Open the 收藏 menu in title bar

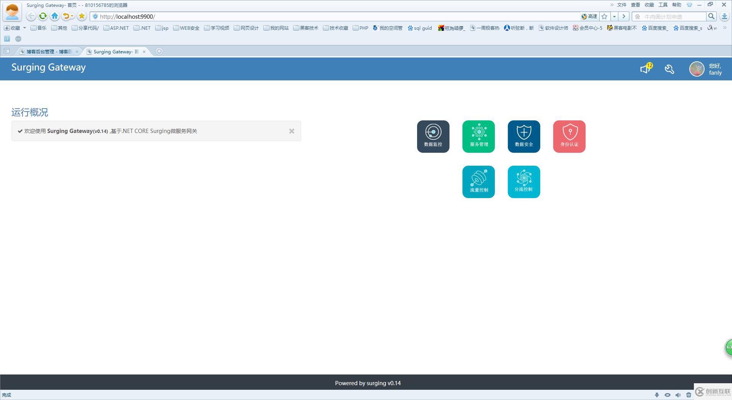pyautogui.click(x=649, y=5)
